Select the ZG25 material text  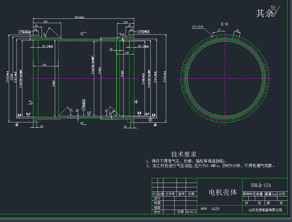[x=215, y=209]
